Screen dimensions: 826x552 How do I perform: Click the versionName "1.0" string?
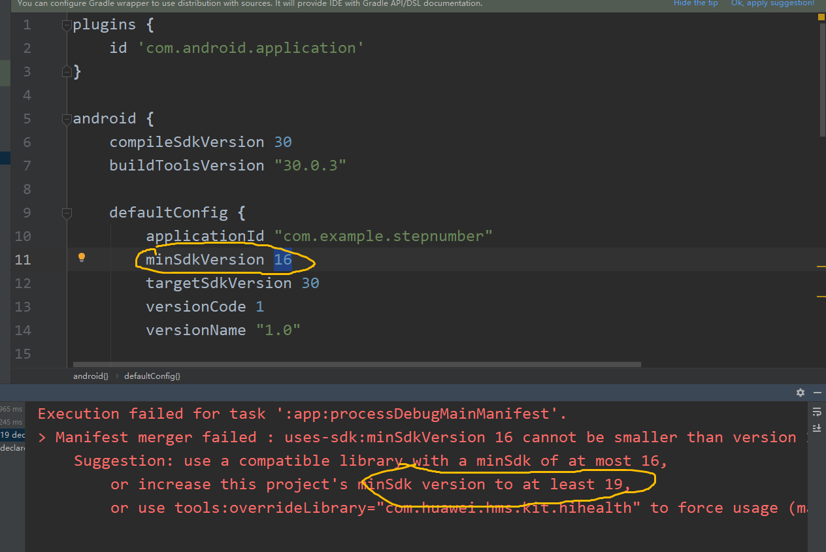pyautogui.click(x=278, y=330)
